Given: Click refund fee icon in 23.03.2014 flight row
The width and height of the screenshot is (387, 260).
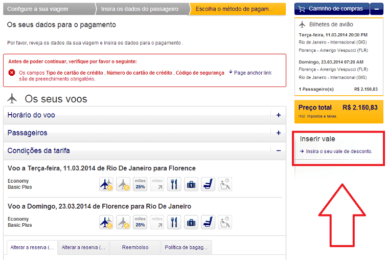Looking at the screenshot, I should pyautogui.click(x=123, y=222).
